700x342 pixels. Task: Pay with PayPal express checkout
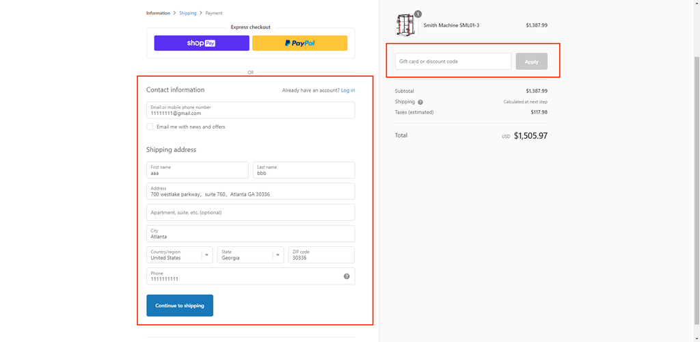coord(299,43)
